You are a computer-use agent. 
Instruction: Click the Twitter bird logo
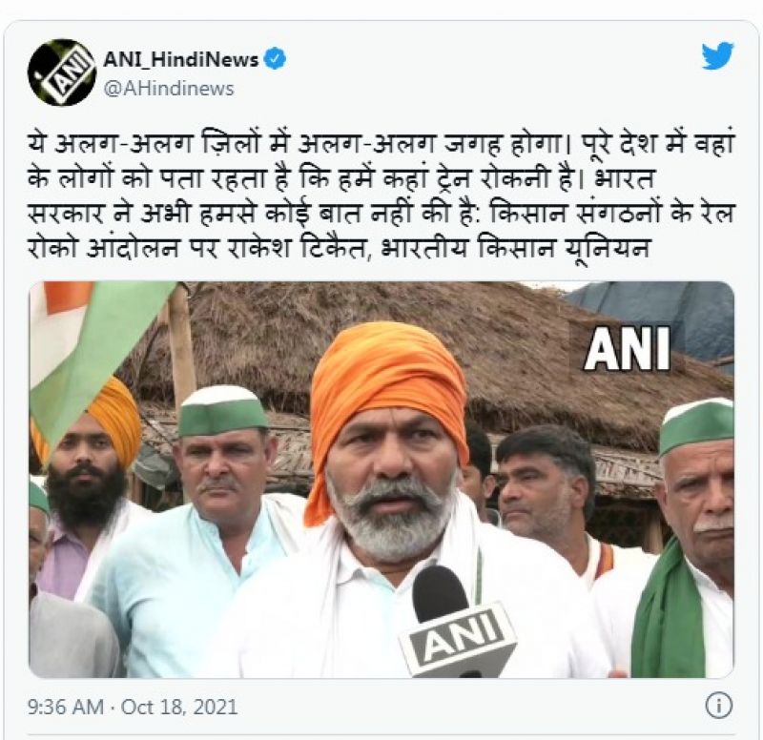[x=717, y=55]
